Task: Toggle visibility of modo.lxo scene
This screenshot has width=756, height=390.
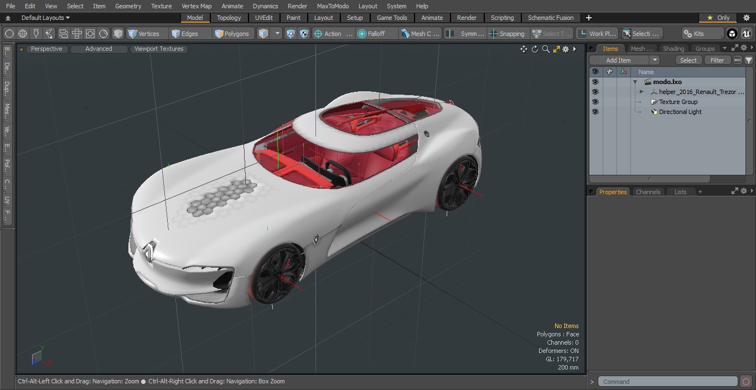Action: (x=595, y=82)
